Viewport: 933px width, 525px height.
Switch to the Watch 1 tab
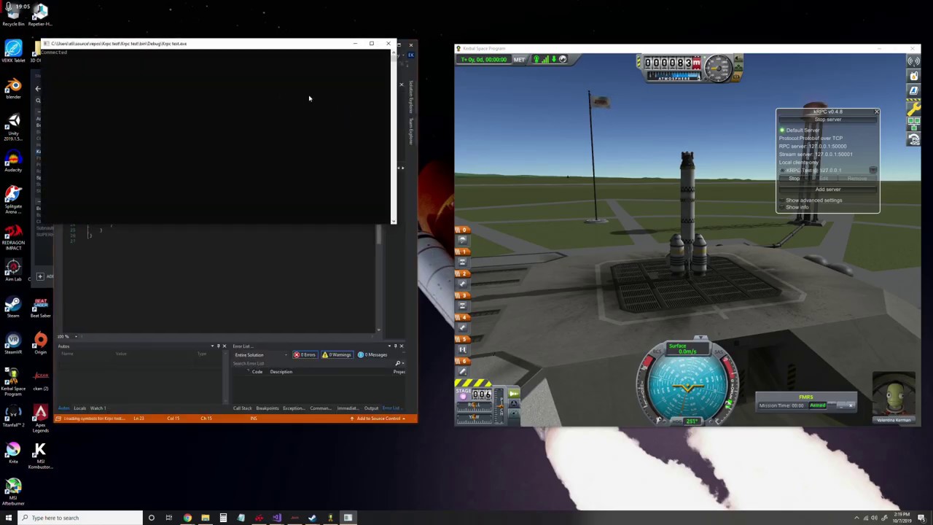(98, 408)
